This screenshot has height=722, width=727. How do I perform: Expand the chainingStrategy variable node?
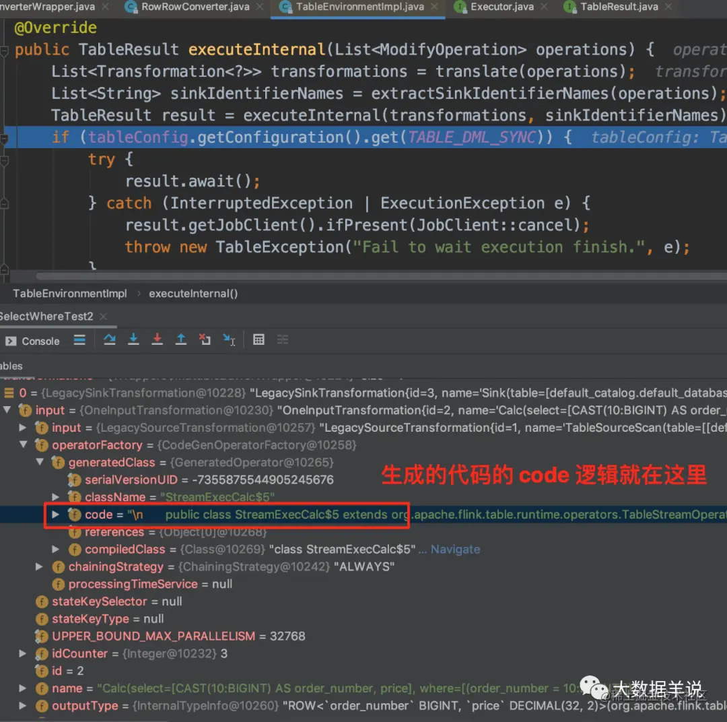pyautogui.click(x=40, y=566)
